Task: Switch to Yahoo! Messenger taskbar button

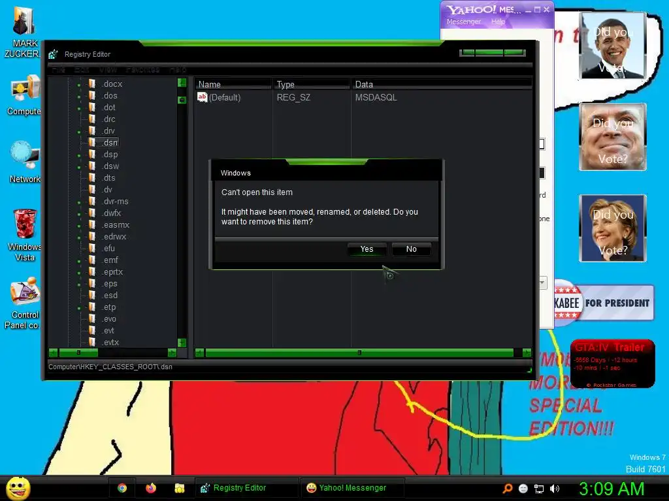Action: (x=352, y=488)
